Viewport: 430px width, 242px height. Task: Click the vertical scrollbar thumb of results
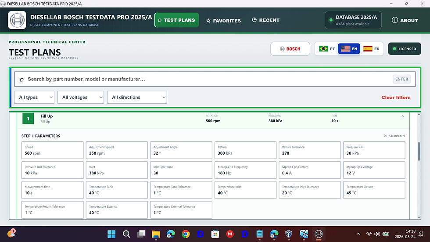tap(419, 152)
